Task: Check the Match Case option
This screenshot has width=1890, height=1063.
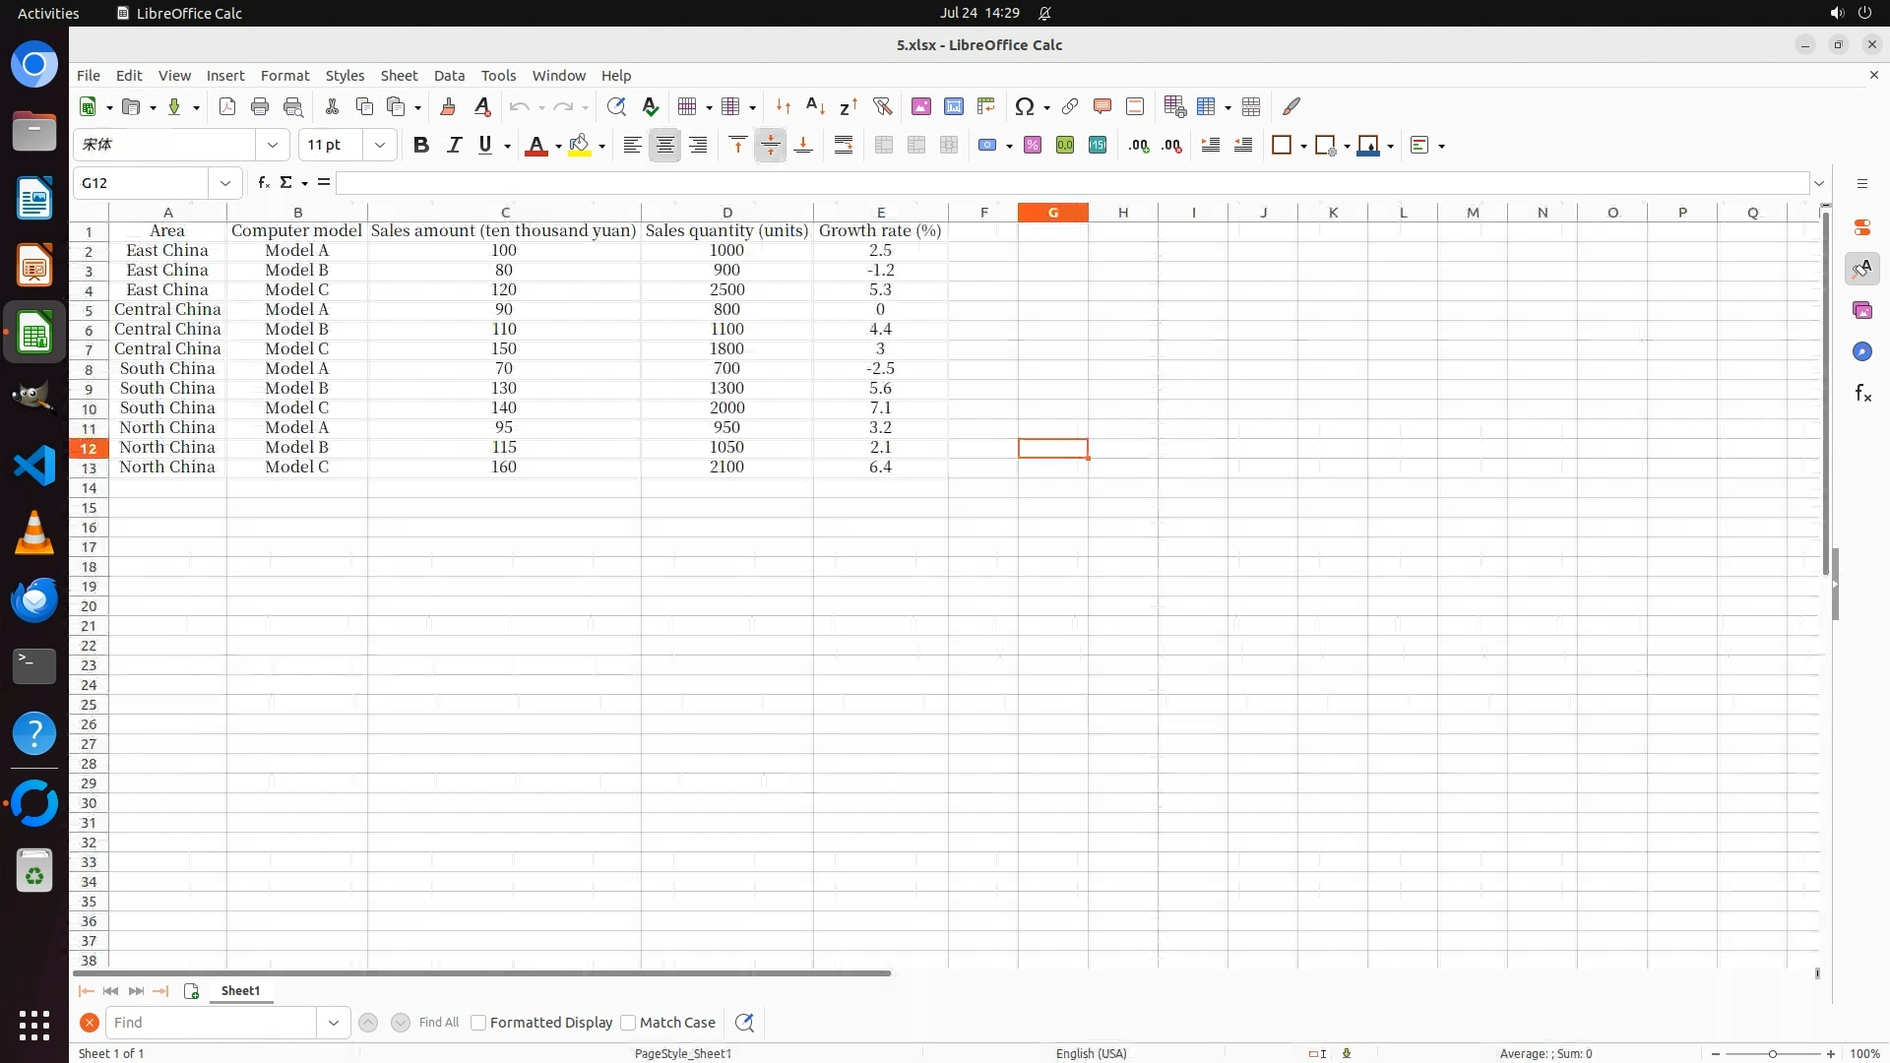Action: coord(628,1023)
